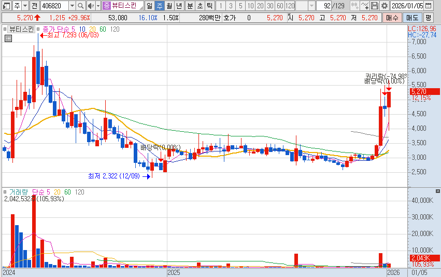Screen dimensions: 441x277
Task: Save chart settings with floppy disk icon
Action: [x=374, y=6]
